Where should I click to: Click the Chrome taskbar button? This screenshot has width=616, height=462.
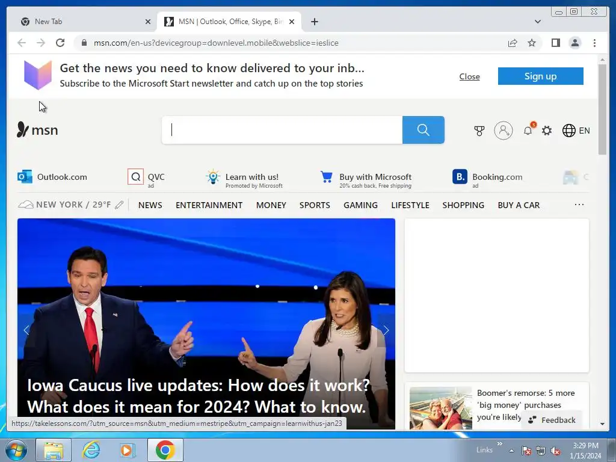[165, 450]
